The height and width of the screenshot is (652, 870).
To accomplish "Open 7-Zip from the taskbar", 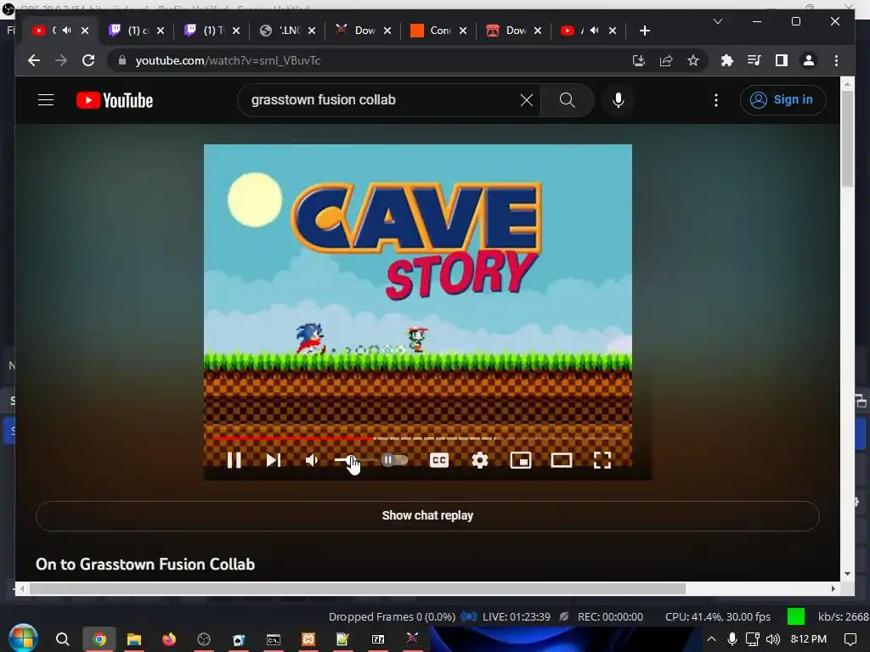I will tap(378, 639).
